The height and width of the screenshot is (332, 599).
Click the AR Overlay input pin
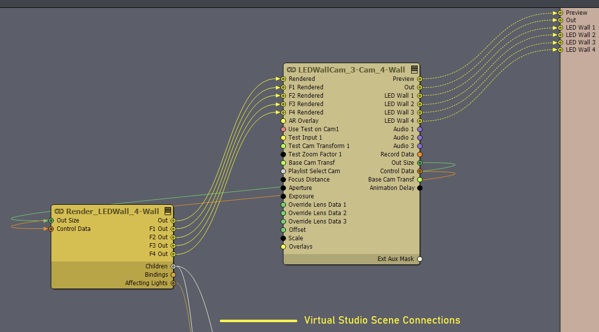pyautogui.click(x=283, y=121)
